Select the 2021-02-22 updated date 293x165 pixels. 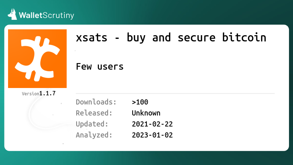pos(152,124)
